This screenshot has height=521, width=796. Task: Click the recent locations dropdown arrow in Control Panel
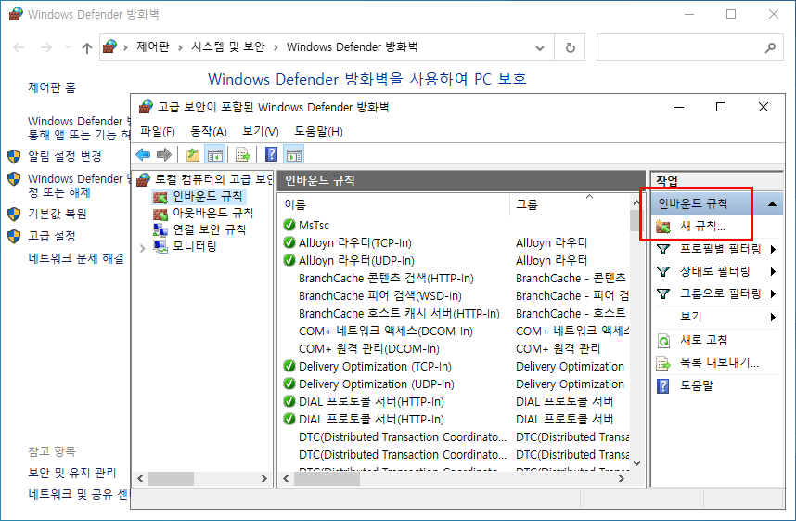pos(68,47)
